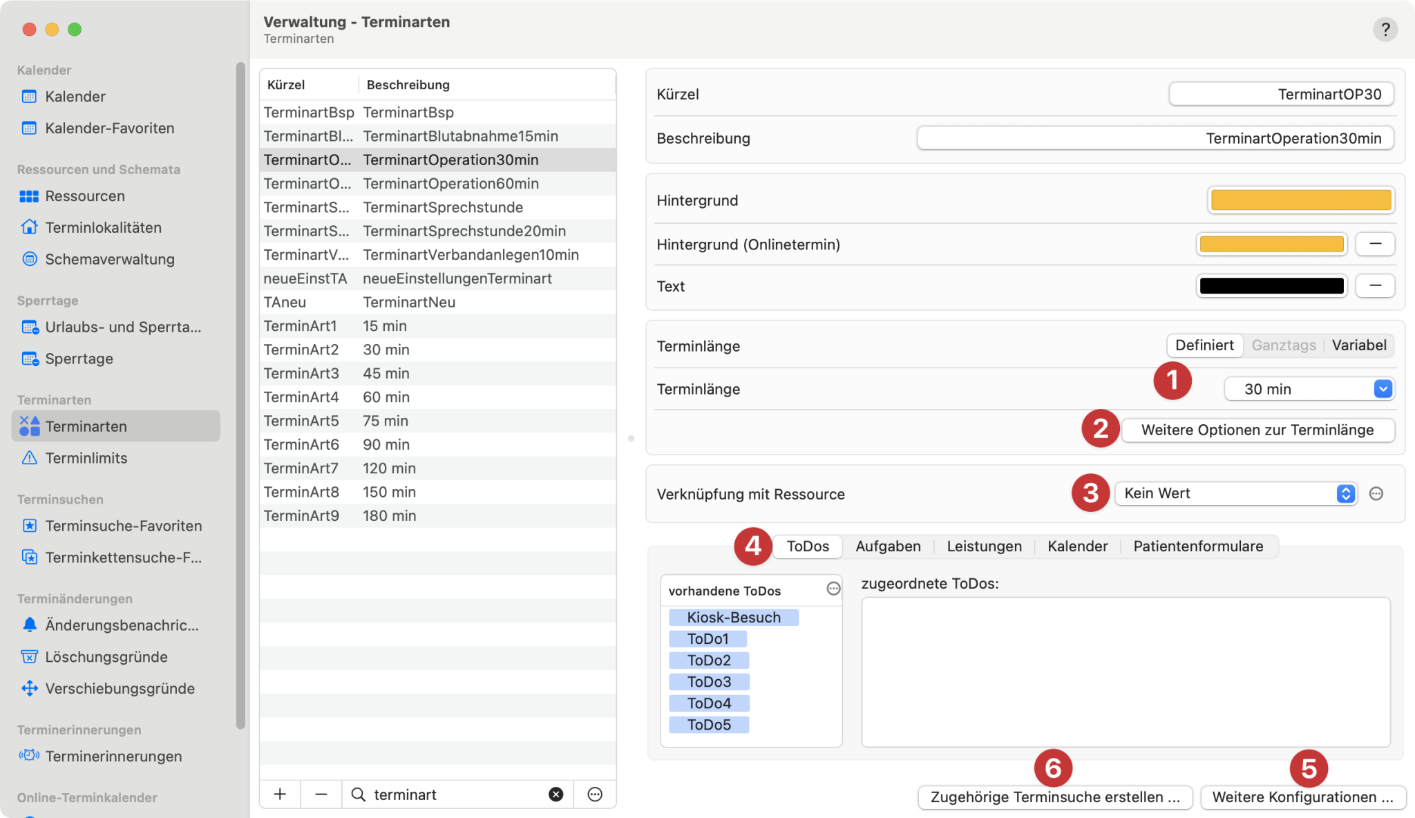1415x818 pixels.
Task: Switch to the Patientenformulare tab
Action: (1198, 546)
